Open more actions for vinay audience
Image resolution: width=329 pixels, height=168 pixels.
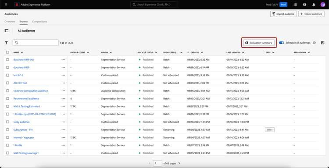(x=63, y=122)
